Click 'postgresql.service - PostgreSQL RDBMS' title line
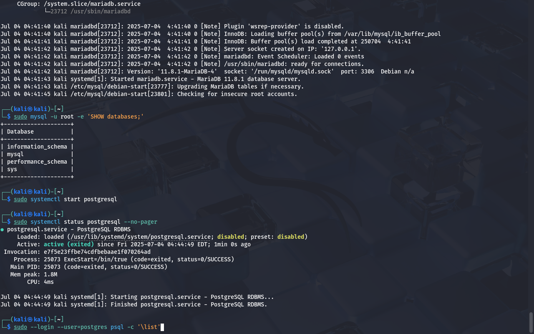 69,229
